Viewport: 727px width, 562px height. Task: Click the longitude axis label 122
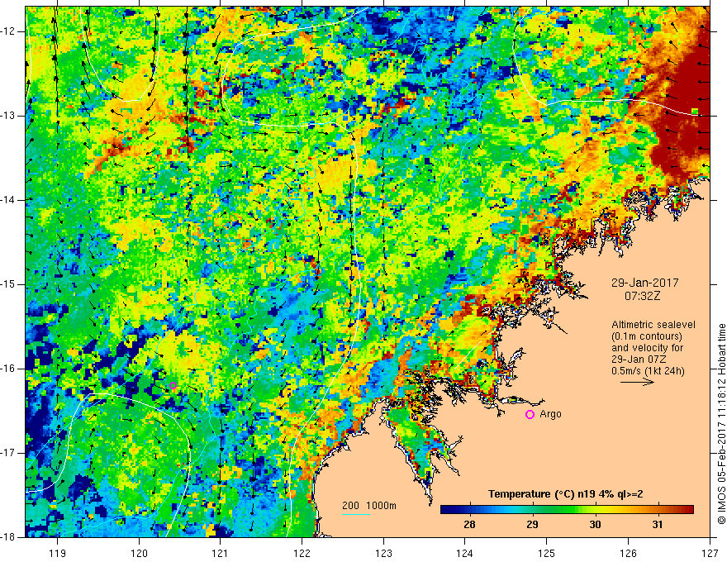(302, 553)
